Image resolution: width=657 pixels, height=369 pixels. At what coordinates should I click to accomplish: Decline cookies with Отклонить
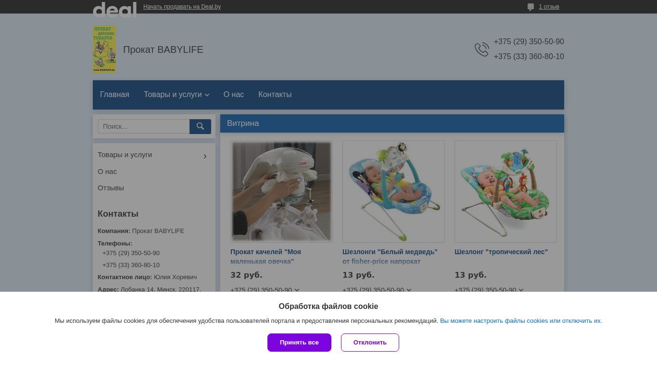pos(370,343)
